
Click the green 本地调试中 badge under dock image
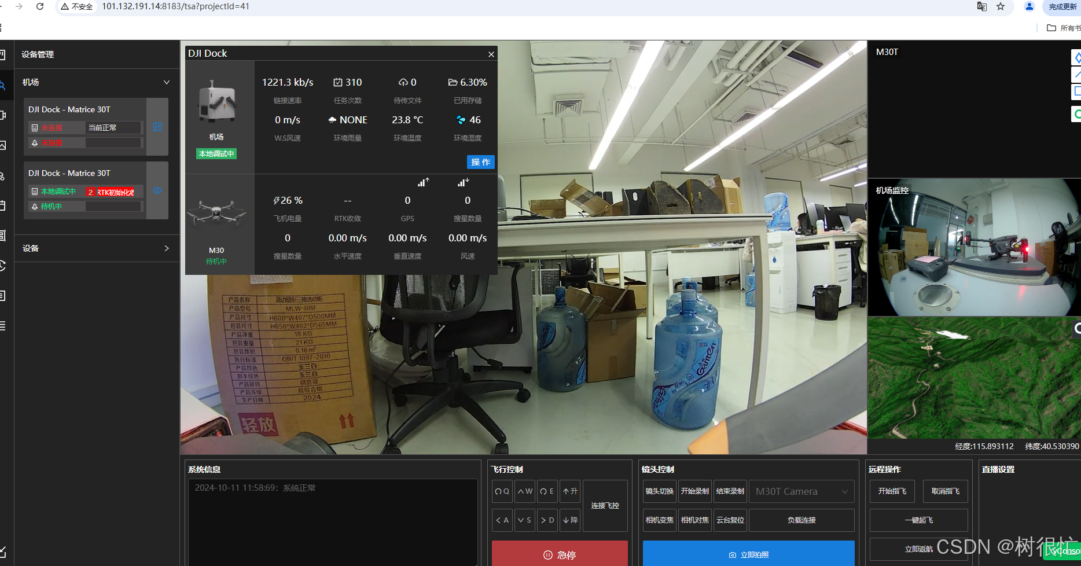coord(216,154)
